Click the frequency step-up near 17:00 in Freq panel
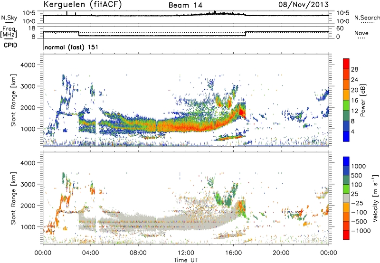 [x=246, y=34]
